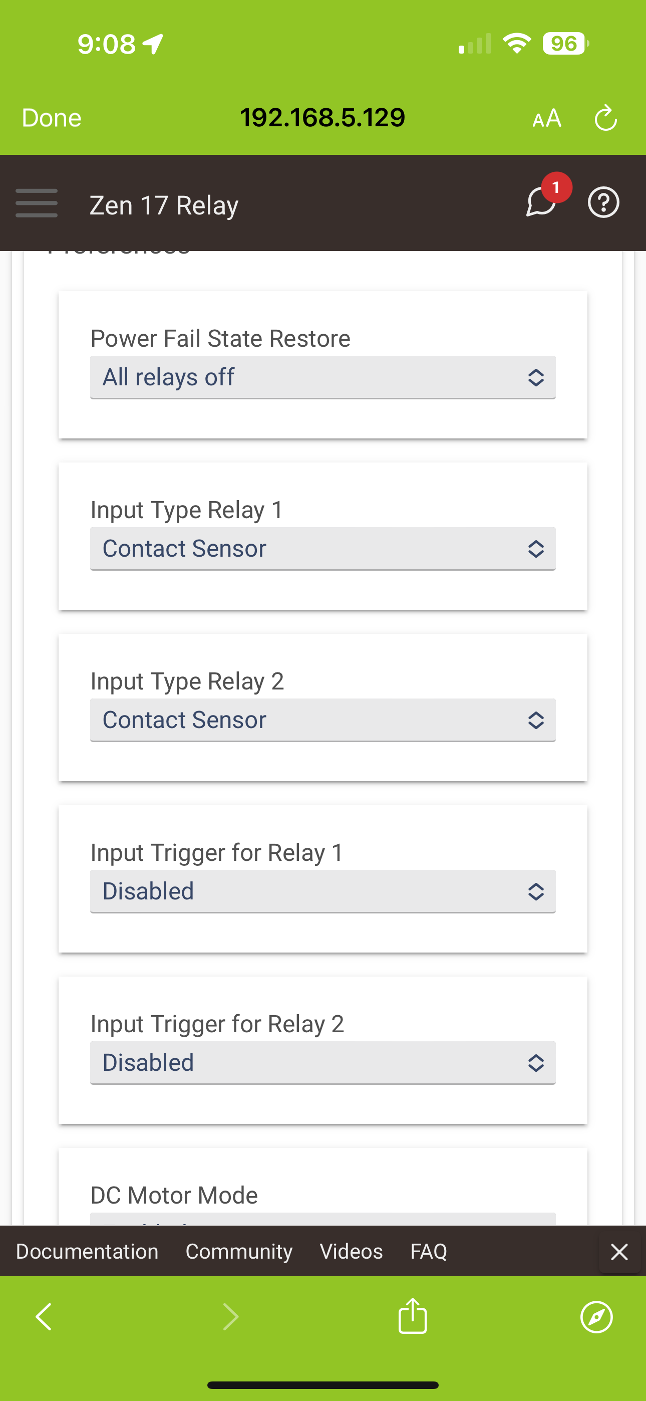Close the bottom help links bar

pos(619,1252)
